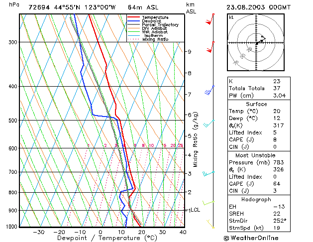
Task: Click the date '23.08.2003 00GMT'
Action: [258, 7]
